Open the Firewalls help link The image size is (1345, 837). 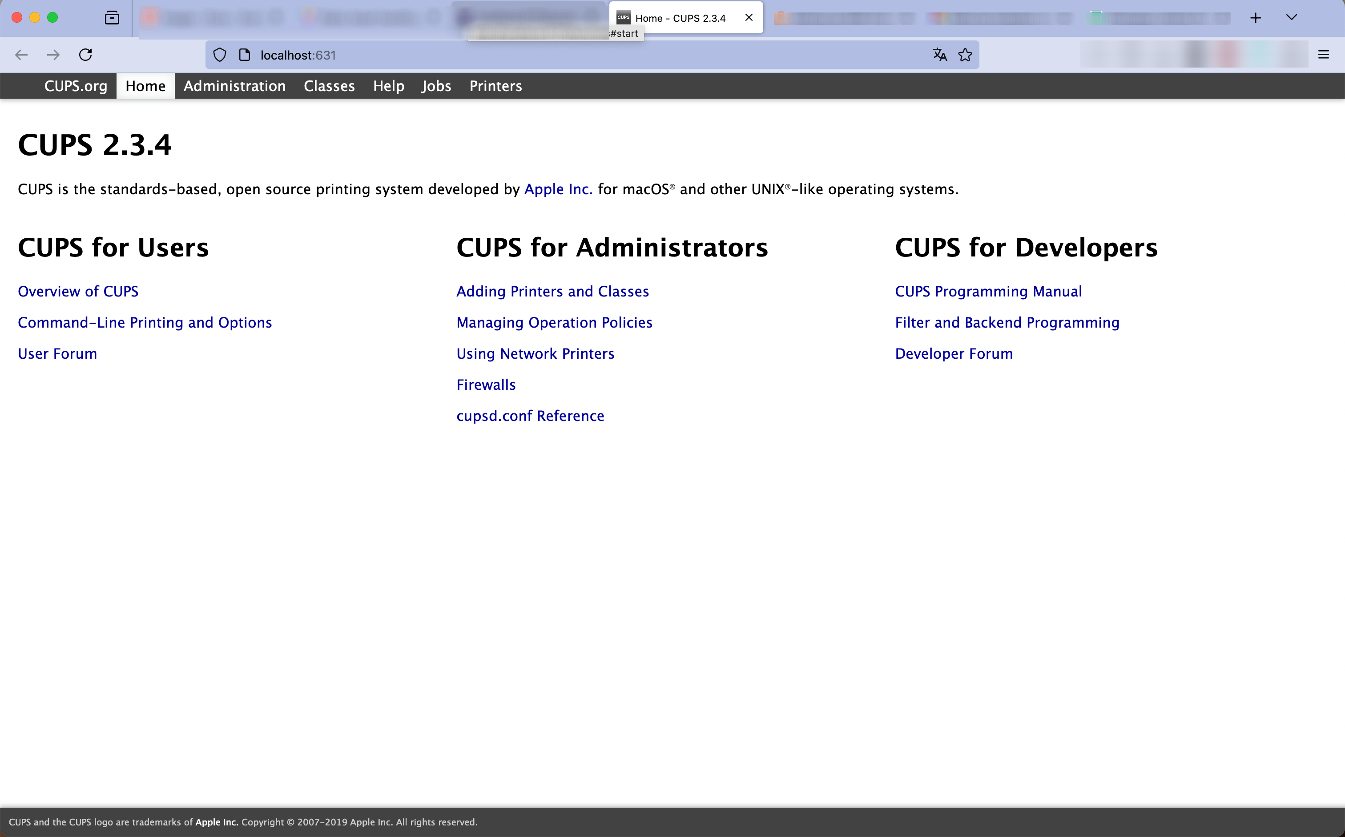[x=486, y=384]
